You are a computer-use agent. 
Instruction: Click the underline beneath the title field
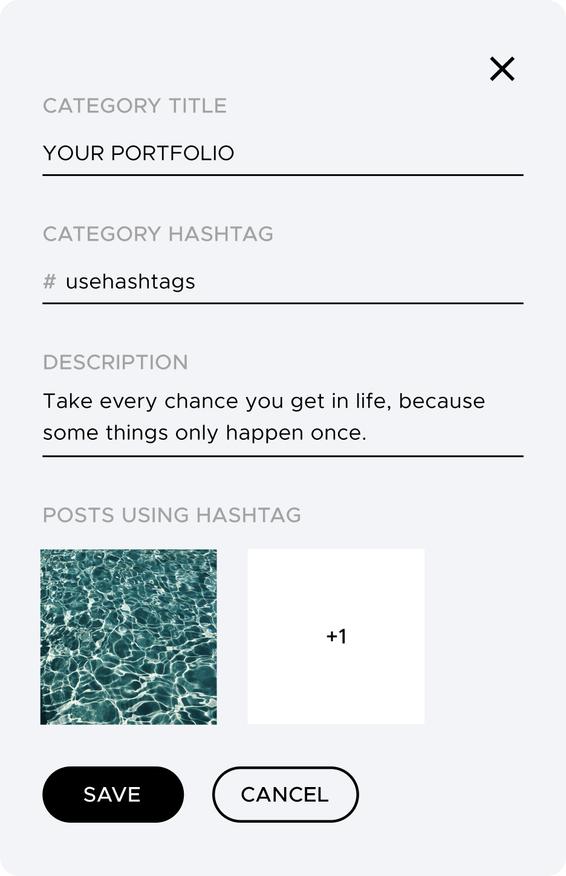pyautogui.click(x=283, y=175)
